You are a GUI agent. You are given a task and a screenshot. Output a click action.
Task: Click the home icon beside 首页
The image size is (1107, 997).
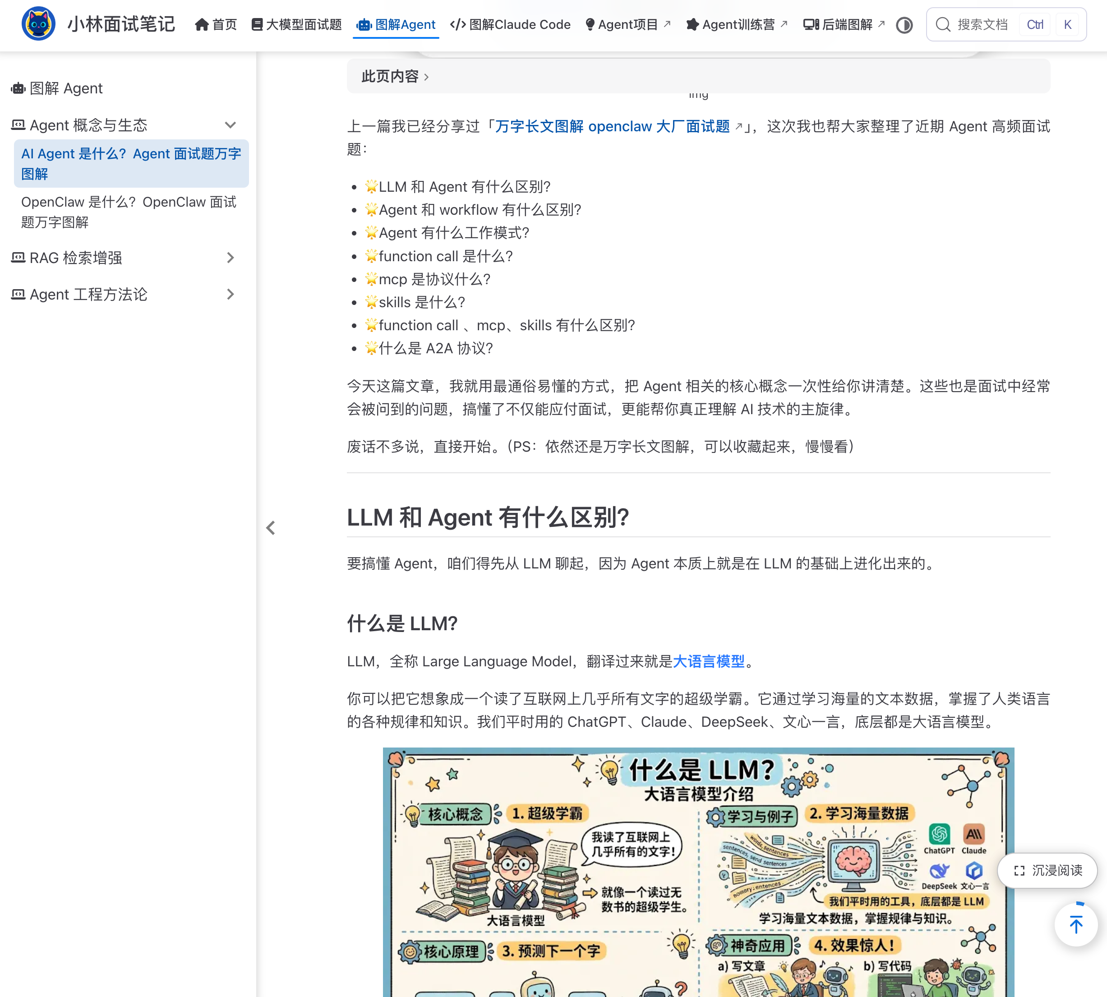point(202,25)
